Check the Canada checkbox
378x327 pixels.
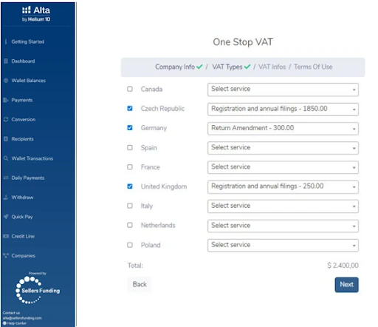pos(130,89)
